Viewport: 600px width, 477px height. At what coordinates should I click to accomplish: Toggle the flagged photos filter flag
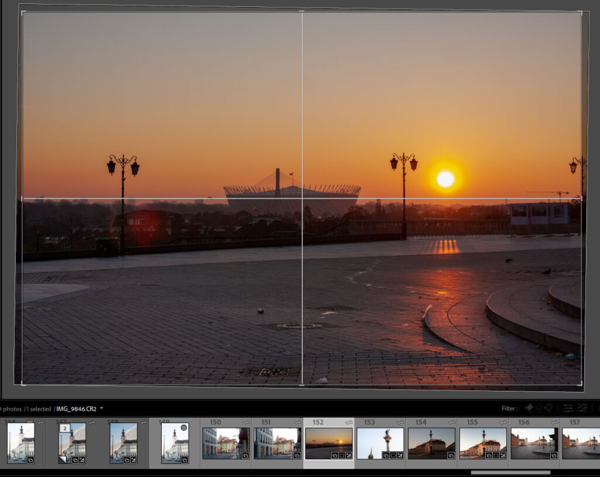[530, 408]
